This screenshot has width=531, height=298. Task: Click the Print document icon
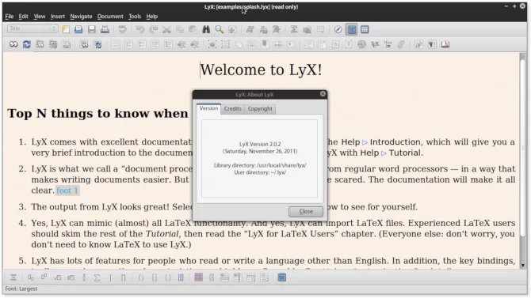(x=105, y=29)
